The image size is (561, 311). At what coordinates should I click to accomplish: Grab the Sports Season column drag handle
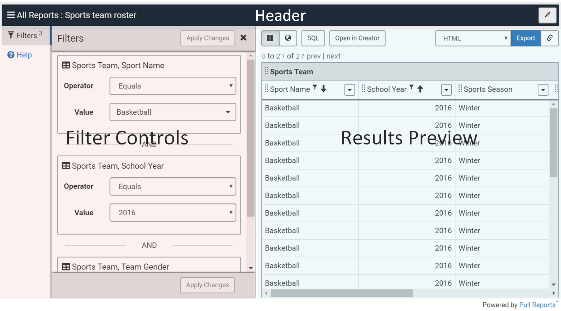(460, 89)
